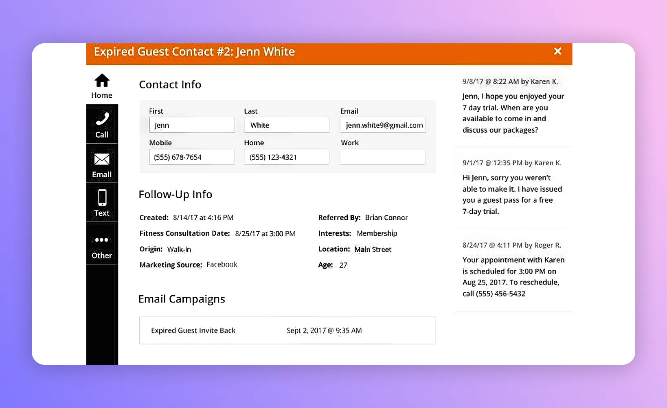667x408 pixels.
Task: Open the 9/8/17 note by Karen K.
Action: [512, 106]
